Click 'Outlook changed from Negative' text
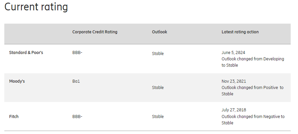The image size is (298, 134). [253, 116]
